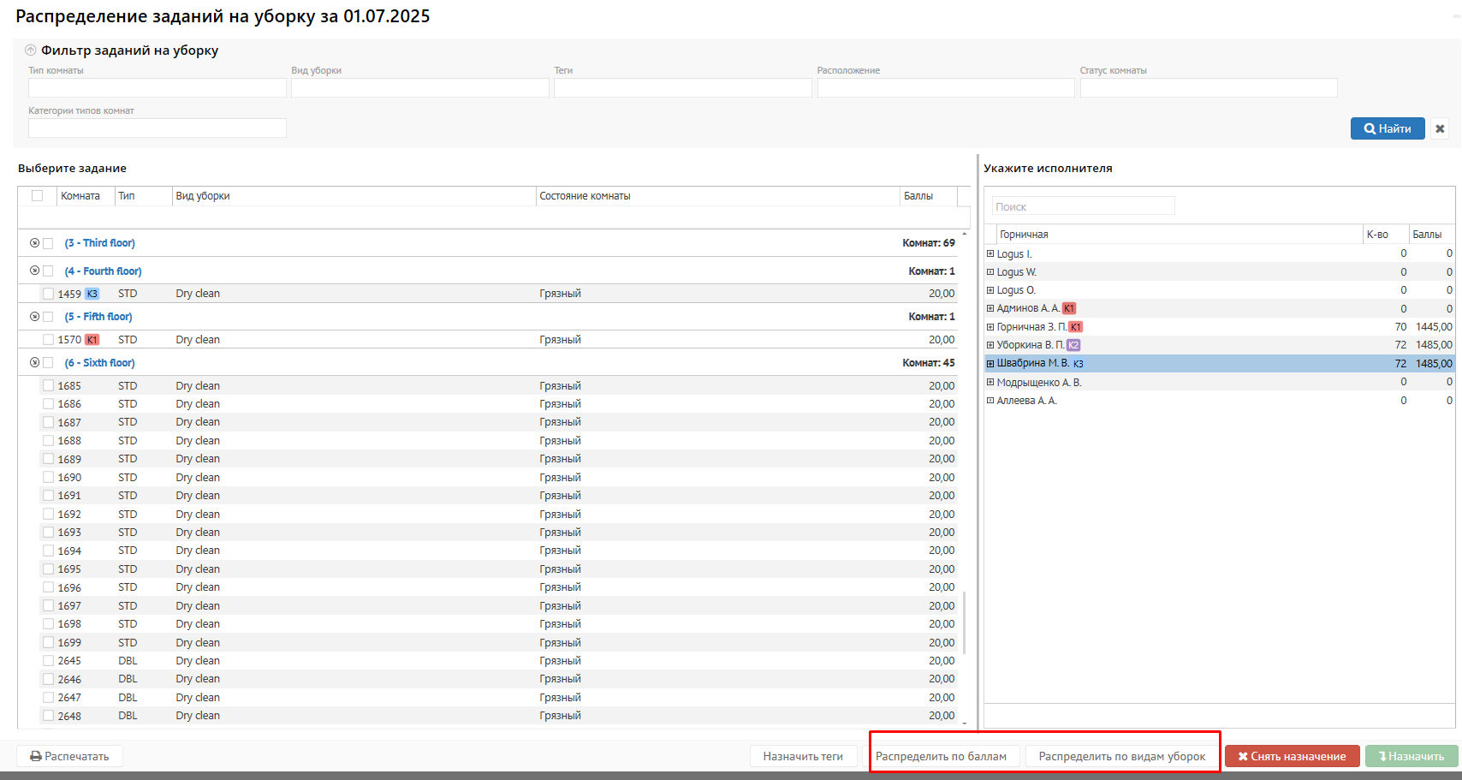The width and height of the screenshot is (1462, 780).
Task: Expand maid Горничная З. П. row
Action: coord(990,327)
